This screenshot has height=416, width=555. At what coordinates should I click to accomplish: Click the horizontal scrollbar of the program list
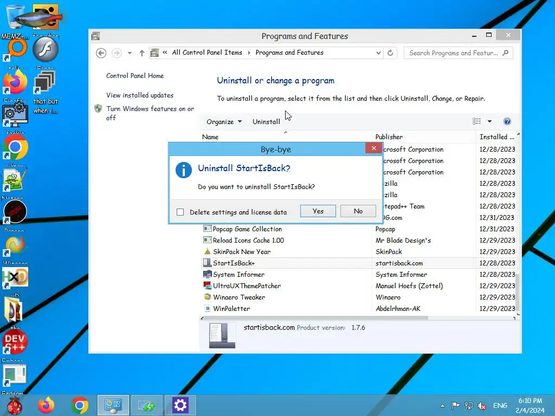[316, 318]
